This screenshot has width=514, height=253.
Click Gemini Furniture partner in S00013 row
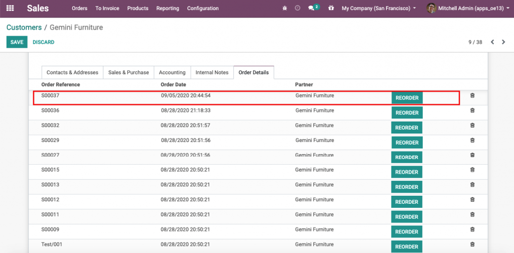(314, 185)
